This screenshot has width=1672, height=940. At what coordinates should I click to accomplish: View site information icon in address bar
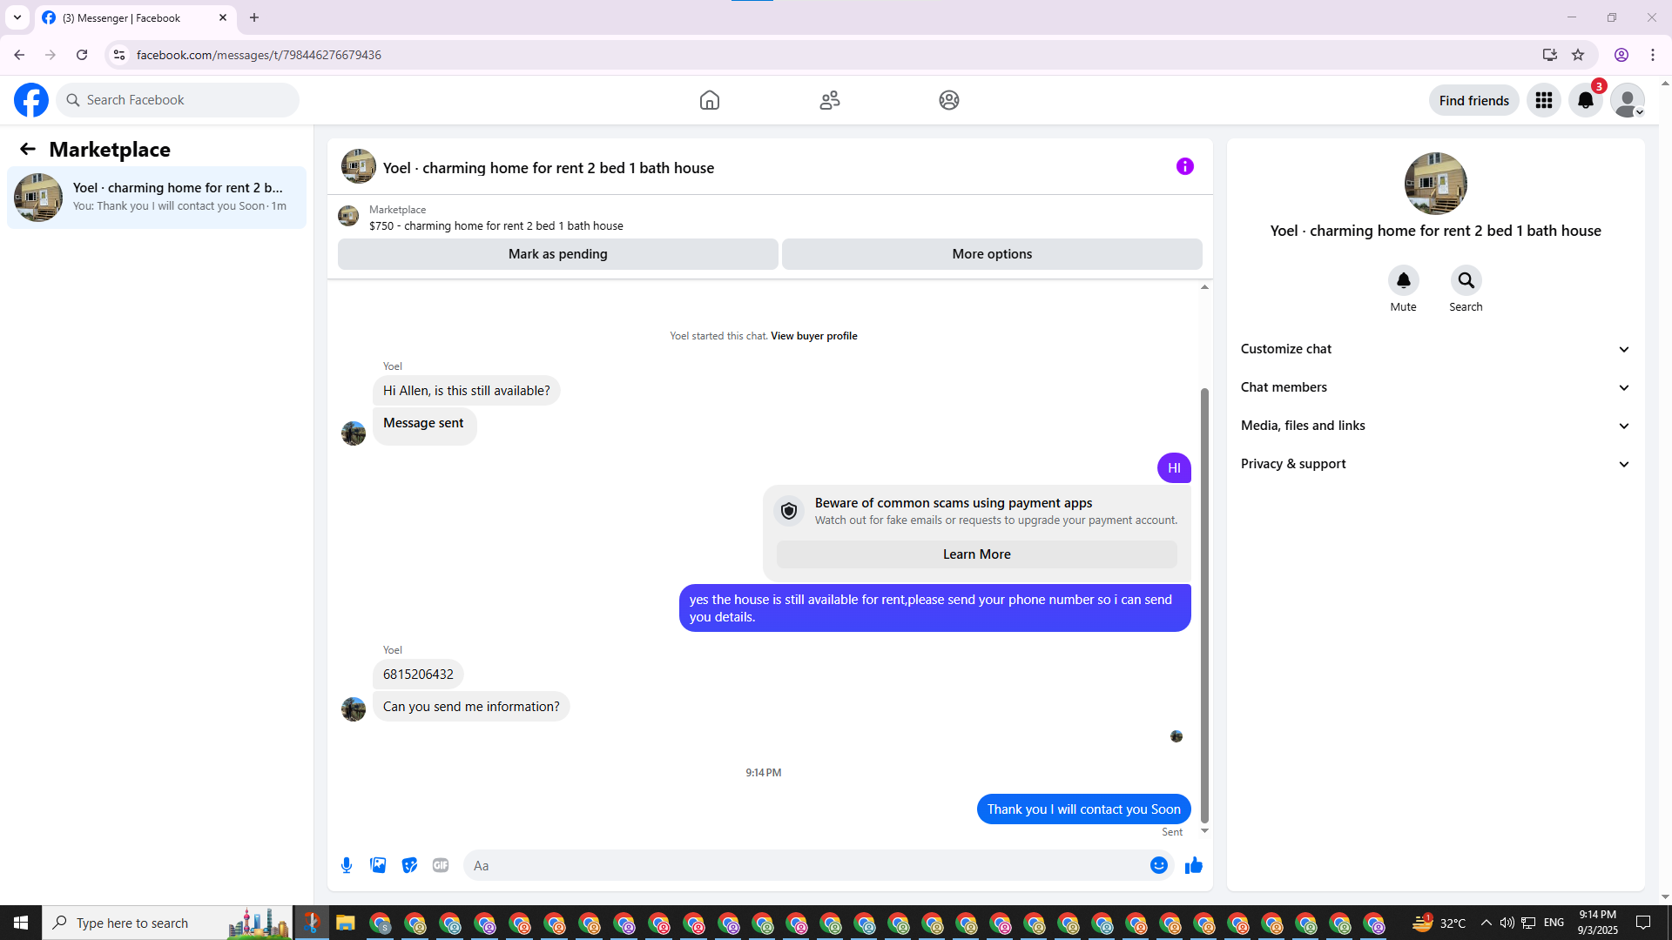tap(119, 55)
